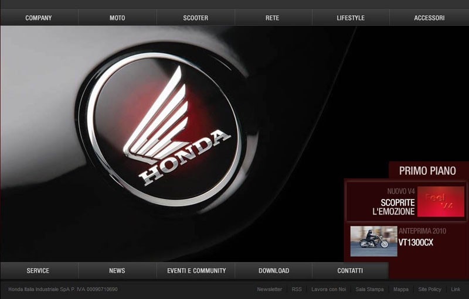The image size is (469, 299).
Task: Open the Link footer item
Action: [456, 289]
